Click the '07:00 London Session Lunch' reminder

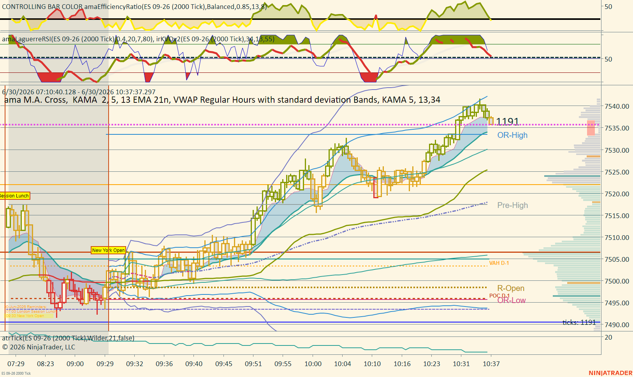(x=32, y=312)
